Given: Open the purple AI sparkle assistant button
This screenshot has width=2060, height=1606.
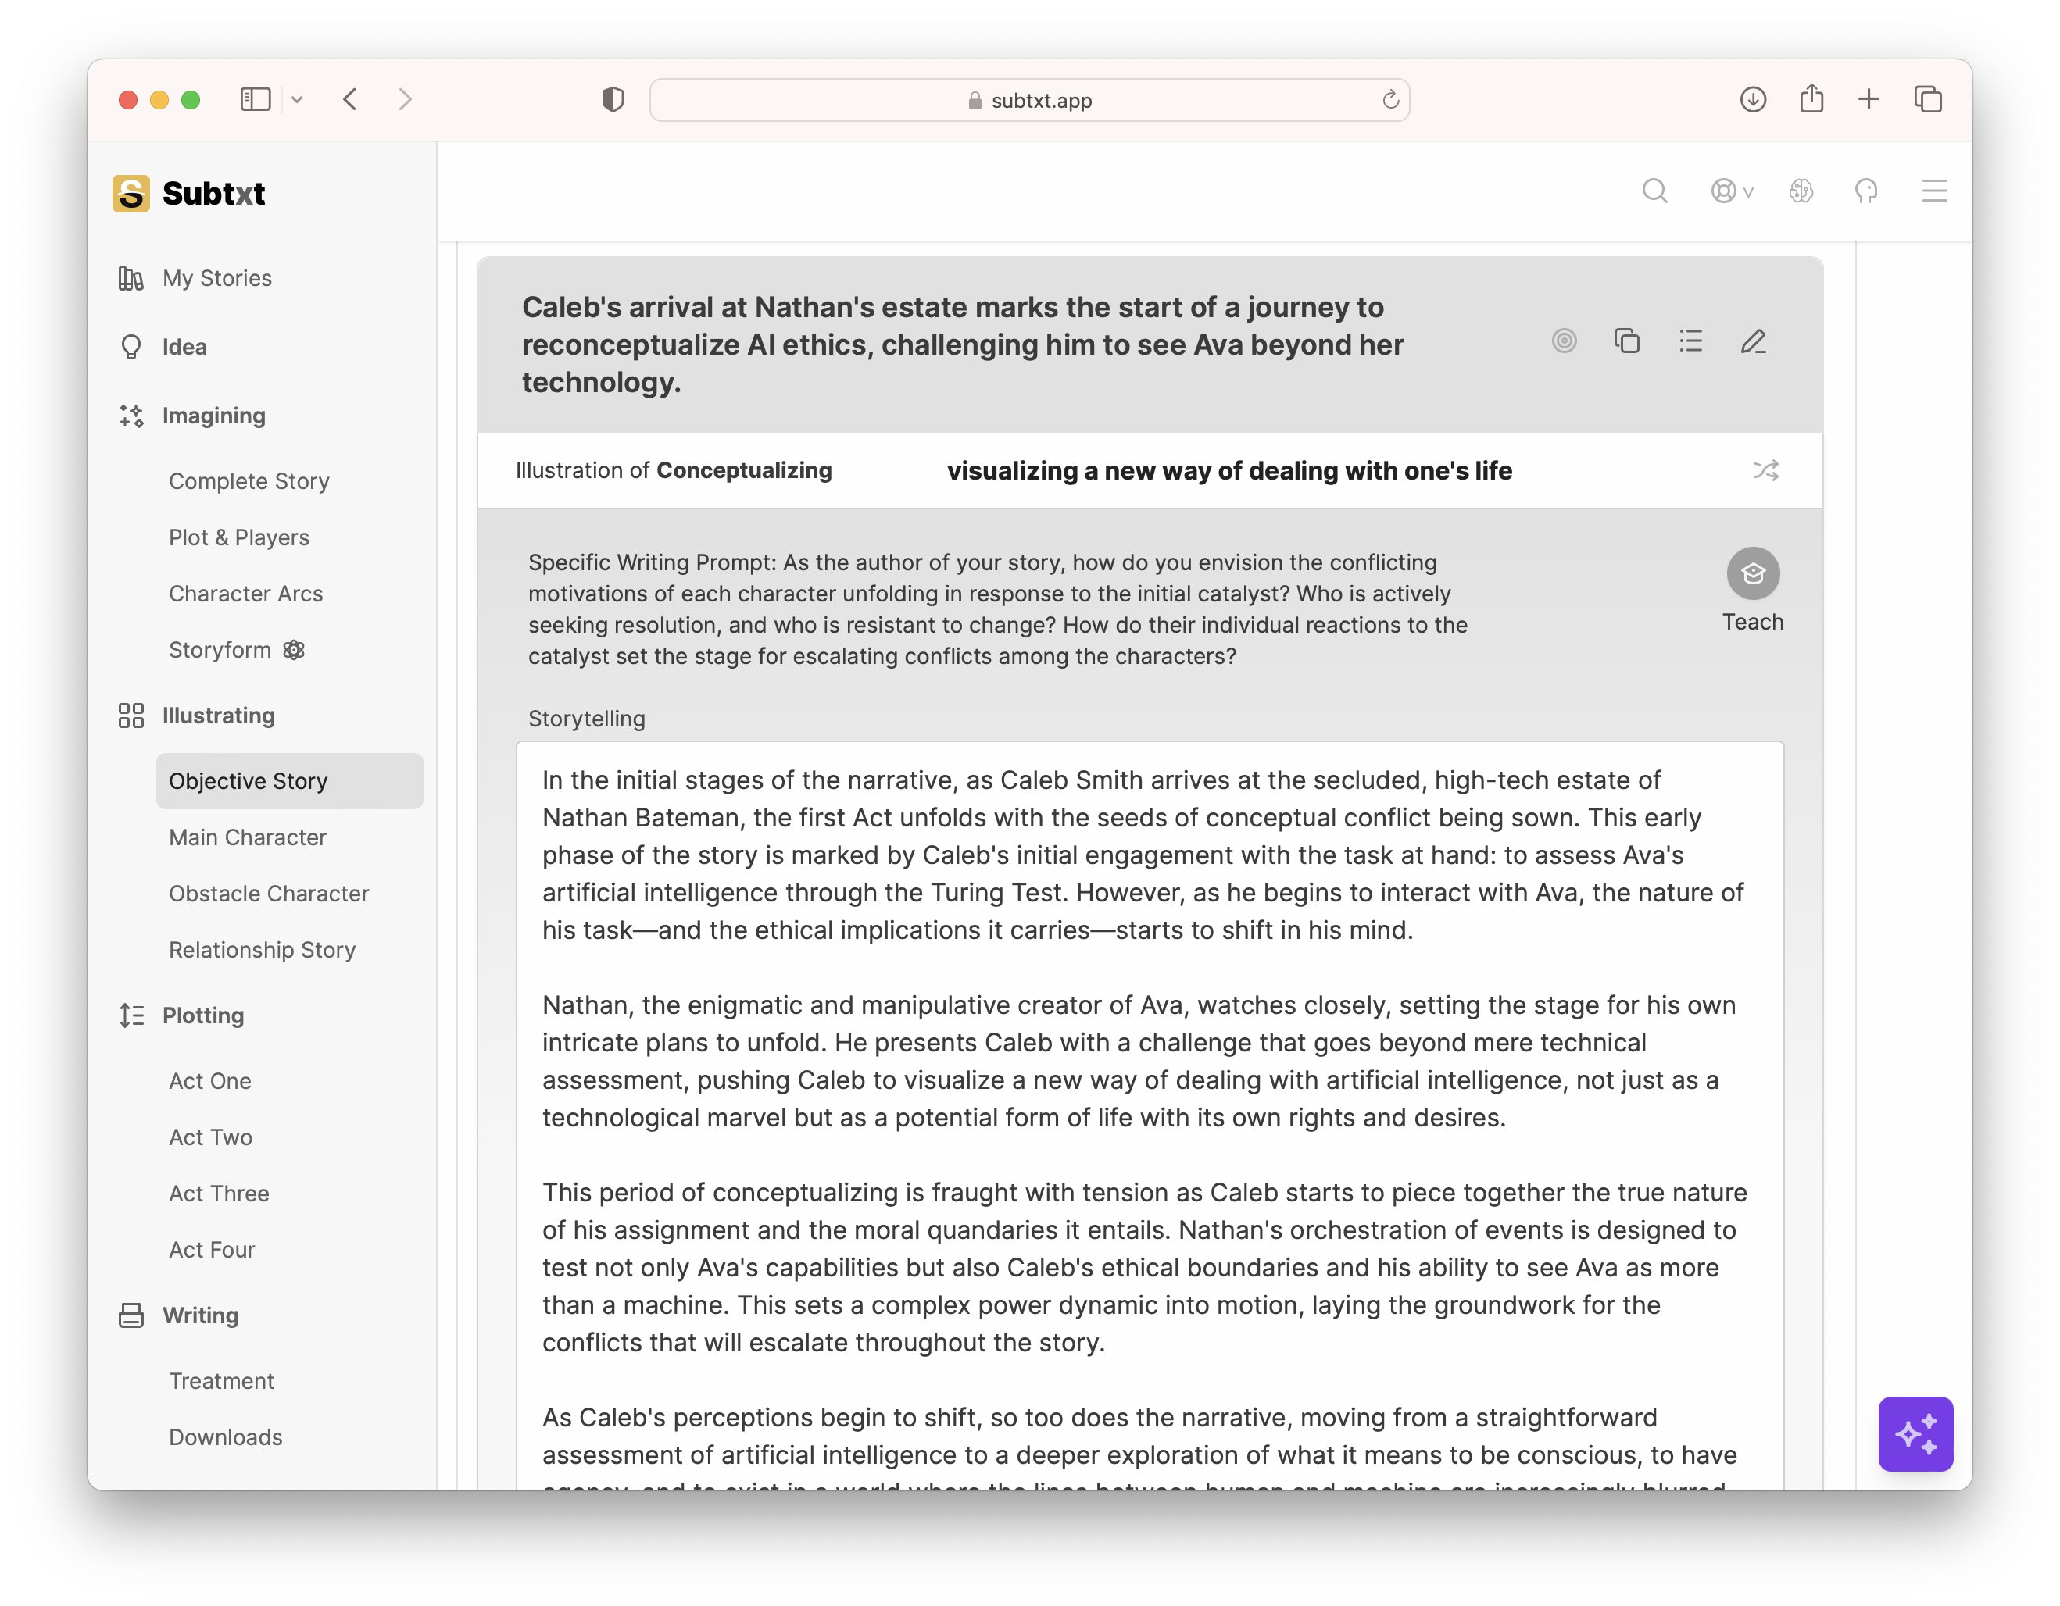Looking at the screenshot, I should tap(1915, 1433).
